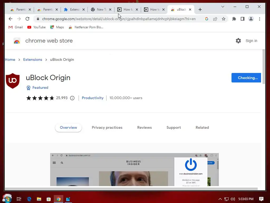Open Maps bookmark

[57, 27]
